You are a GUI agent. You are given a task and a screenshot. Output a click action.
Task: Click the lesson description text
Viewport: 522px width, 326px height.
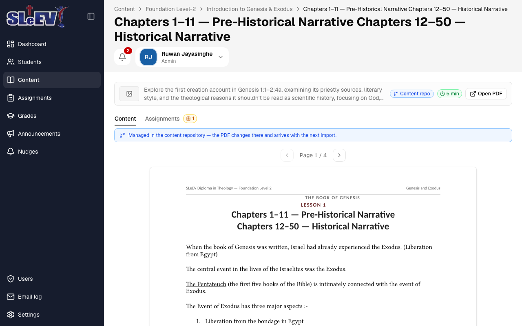tap(264, 94)
